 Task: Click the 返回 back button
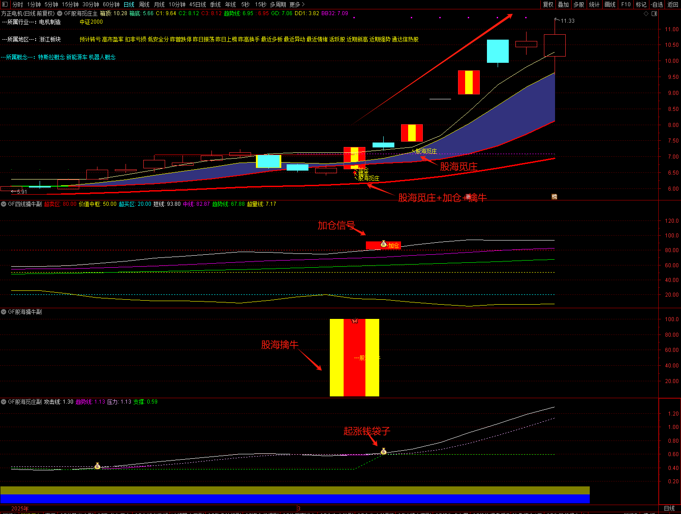(673, 4)
